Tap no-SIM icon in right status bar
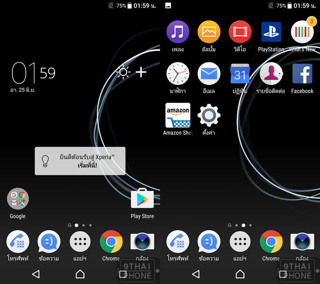Viewport: 320px width, 284px height. click(x=271, y=6)
